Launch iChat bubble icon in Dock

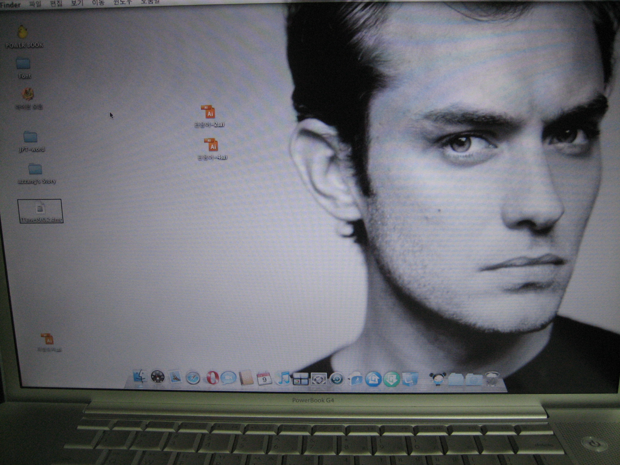click(228, 378)
